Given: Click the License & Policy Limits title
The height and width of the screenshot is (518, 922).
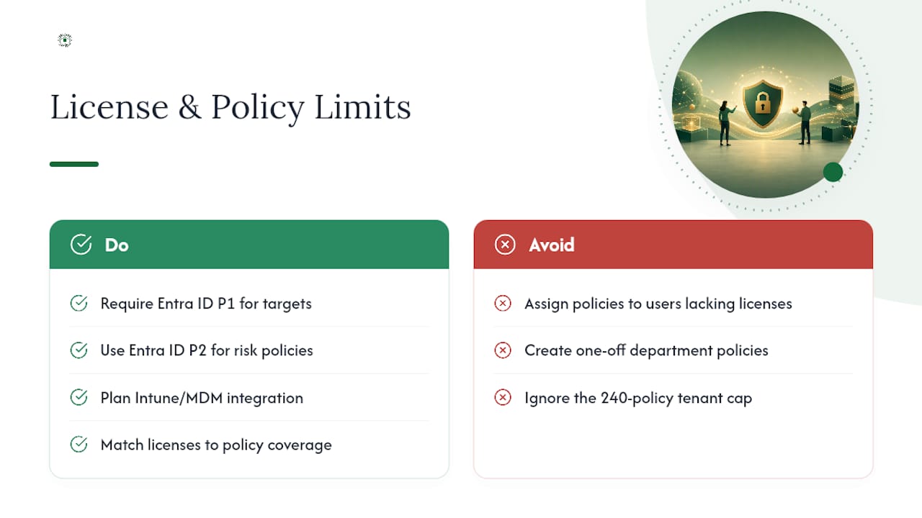Looking at the screenshot, I should [230, 107].
